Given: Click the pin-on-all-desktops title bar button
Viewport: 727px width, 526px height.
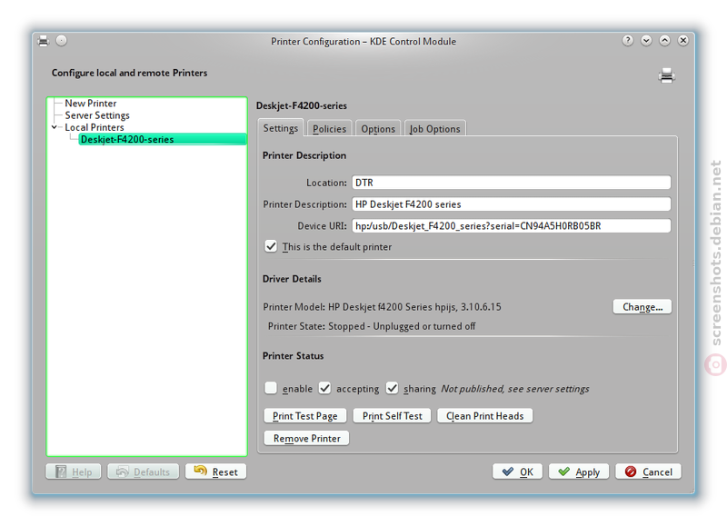Looking at the screenshot, I should pyautogui.click(x=61, y=41).
